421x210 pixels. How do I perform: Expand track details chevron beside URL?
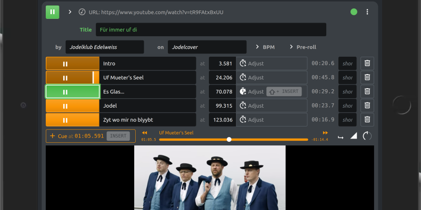(70, 12)
